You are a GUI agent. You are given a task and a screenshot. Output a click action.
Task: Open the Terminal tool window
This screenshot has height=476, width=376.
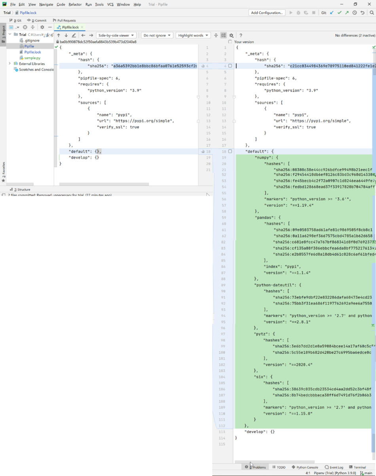[357, 467]
